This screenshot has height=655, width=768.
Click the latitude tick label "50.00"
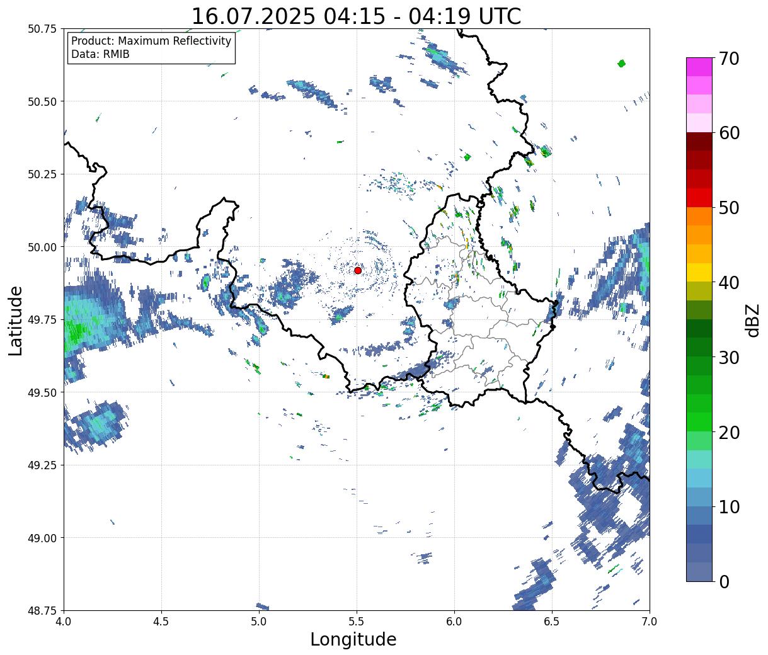(42, 247)
